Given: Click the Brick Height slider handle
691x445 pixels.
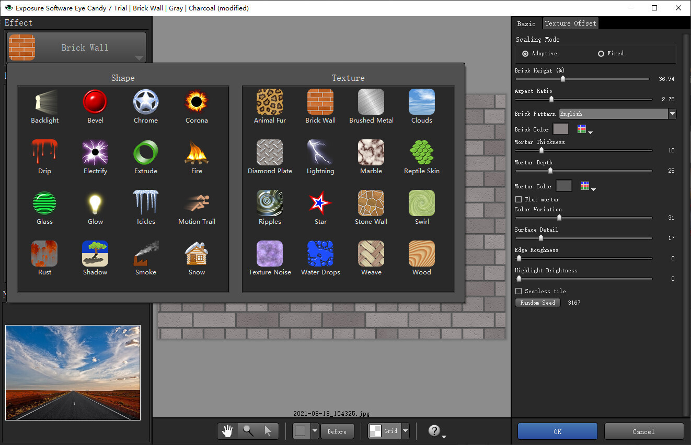Looking at the screenshot, I should (x=563, y=79).
